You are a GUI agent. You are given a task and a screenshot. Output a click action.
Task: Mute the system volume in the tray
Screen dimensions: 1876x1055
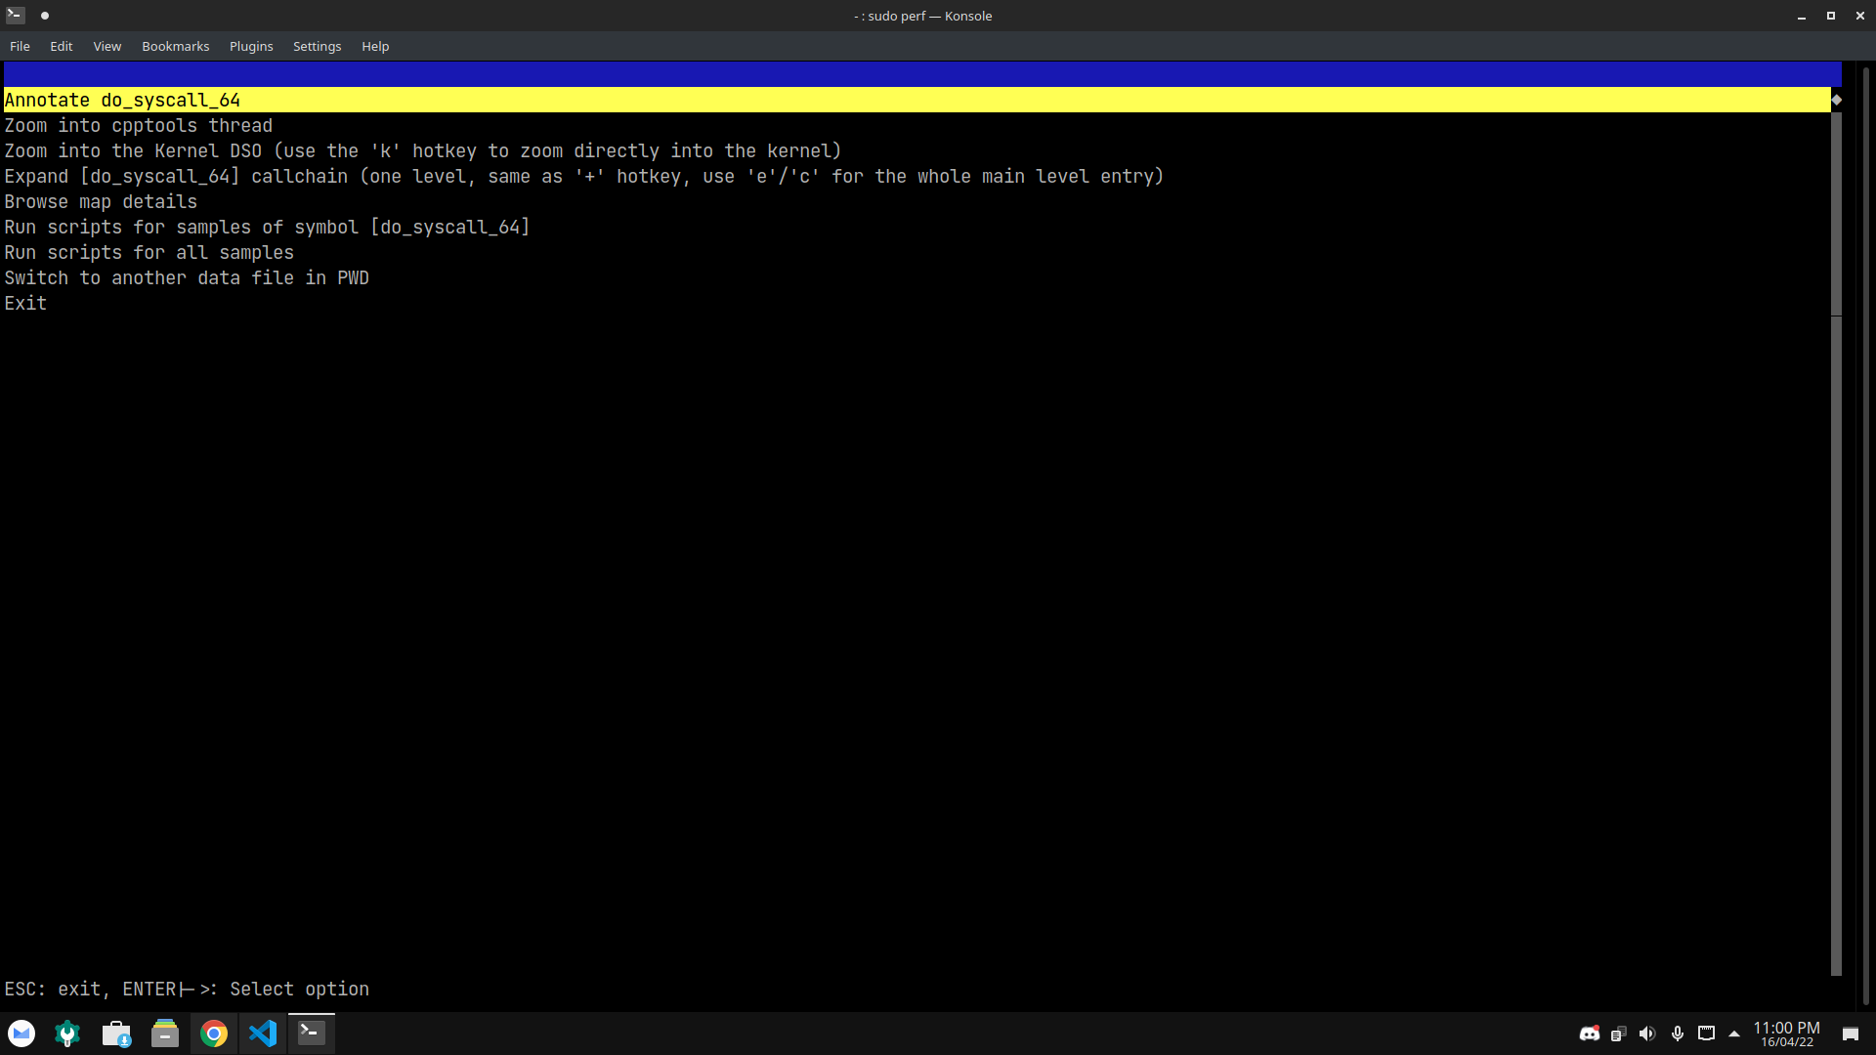tap(1648, 1033)
